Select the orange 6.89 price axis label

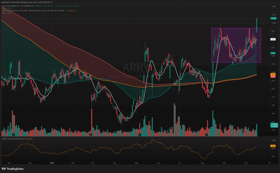point(273,74)
